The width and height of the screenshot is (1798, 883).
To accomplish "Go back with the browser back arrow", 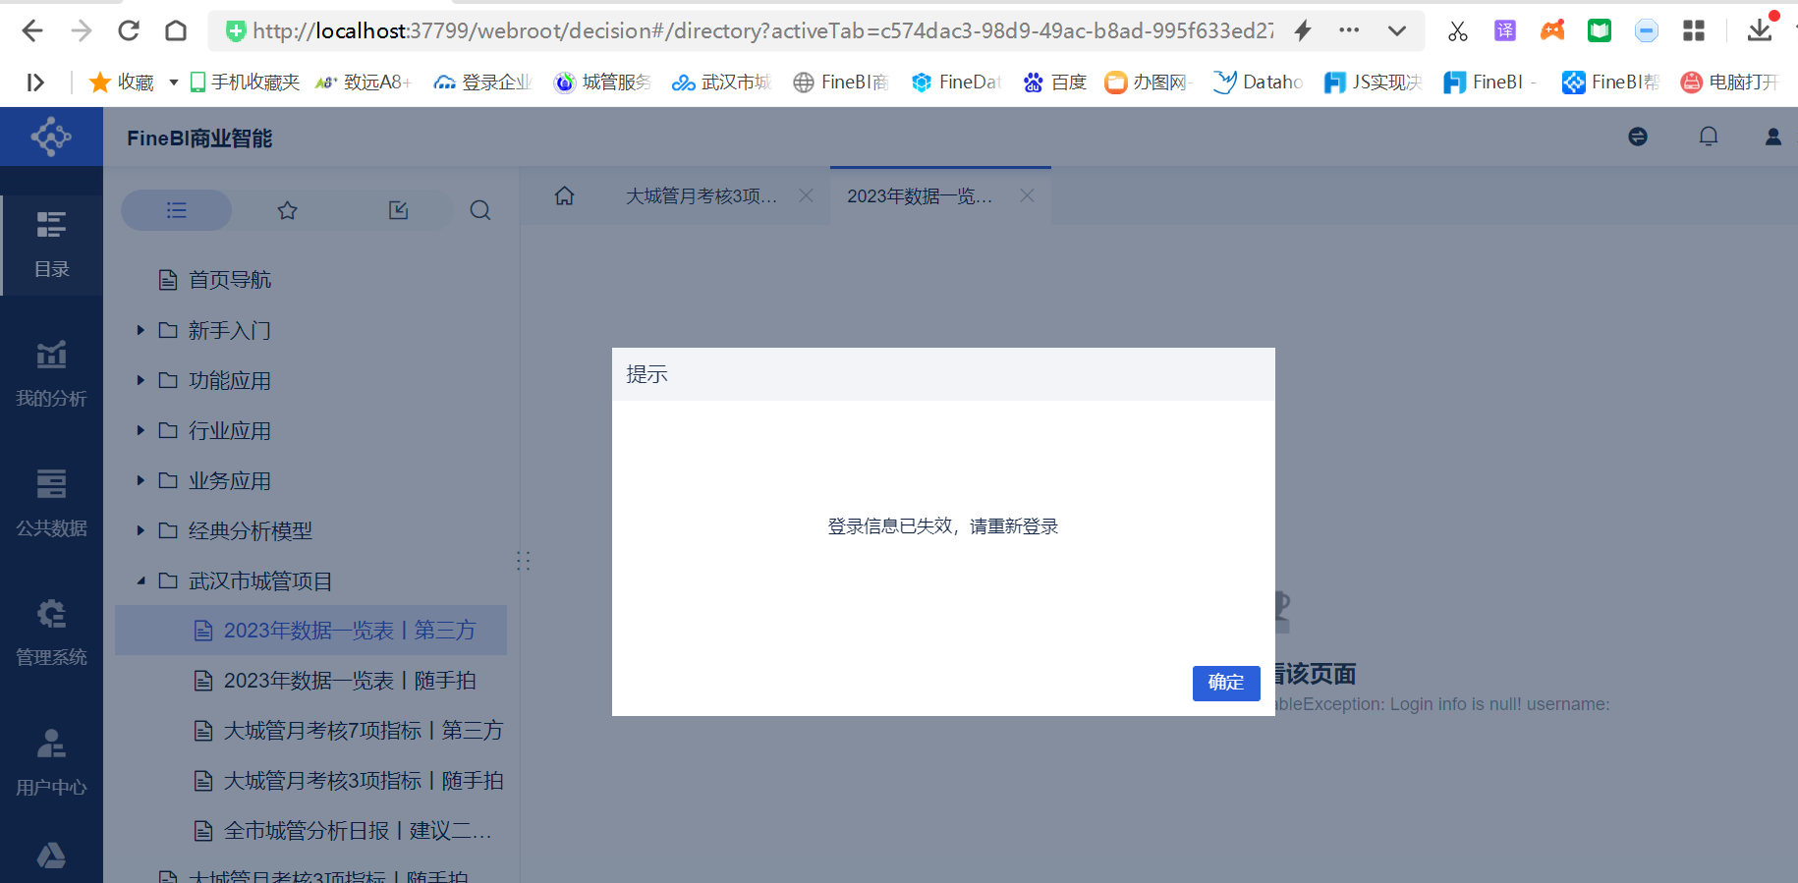I will [x=32, y=30].
